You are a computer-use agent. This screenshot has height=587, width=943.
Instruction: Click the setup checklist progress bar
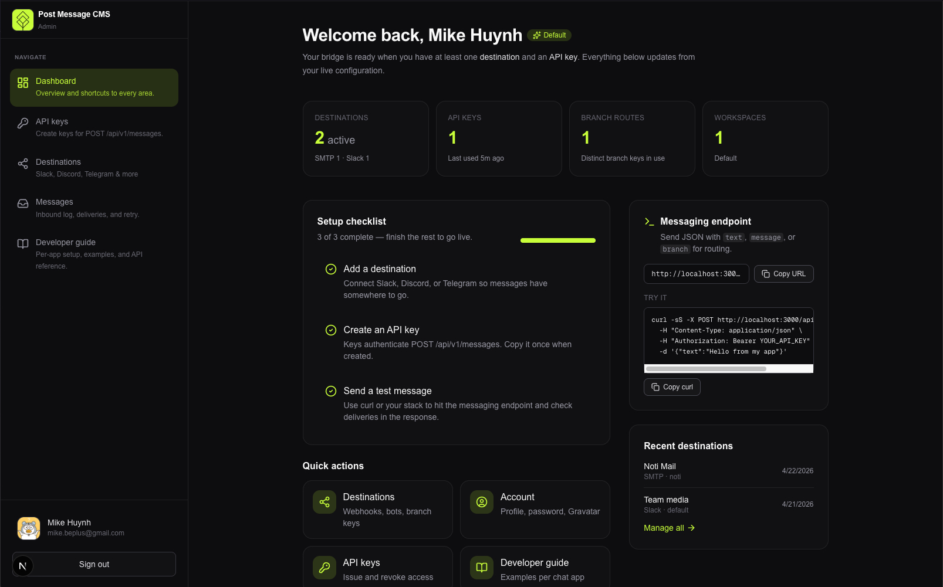pos(558,240)
